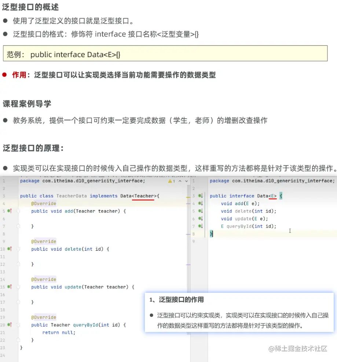Click the closing brace with caret on line 8
337x362 pixels.
(x=211, y=234)
